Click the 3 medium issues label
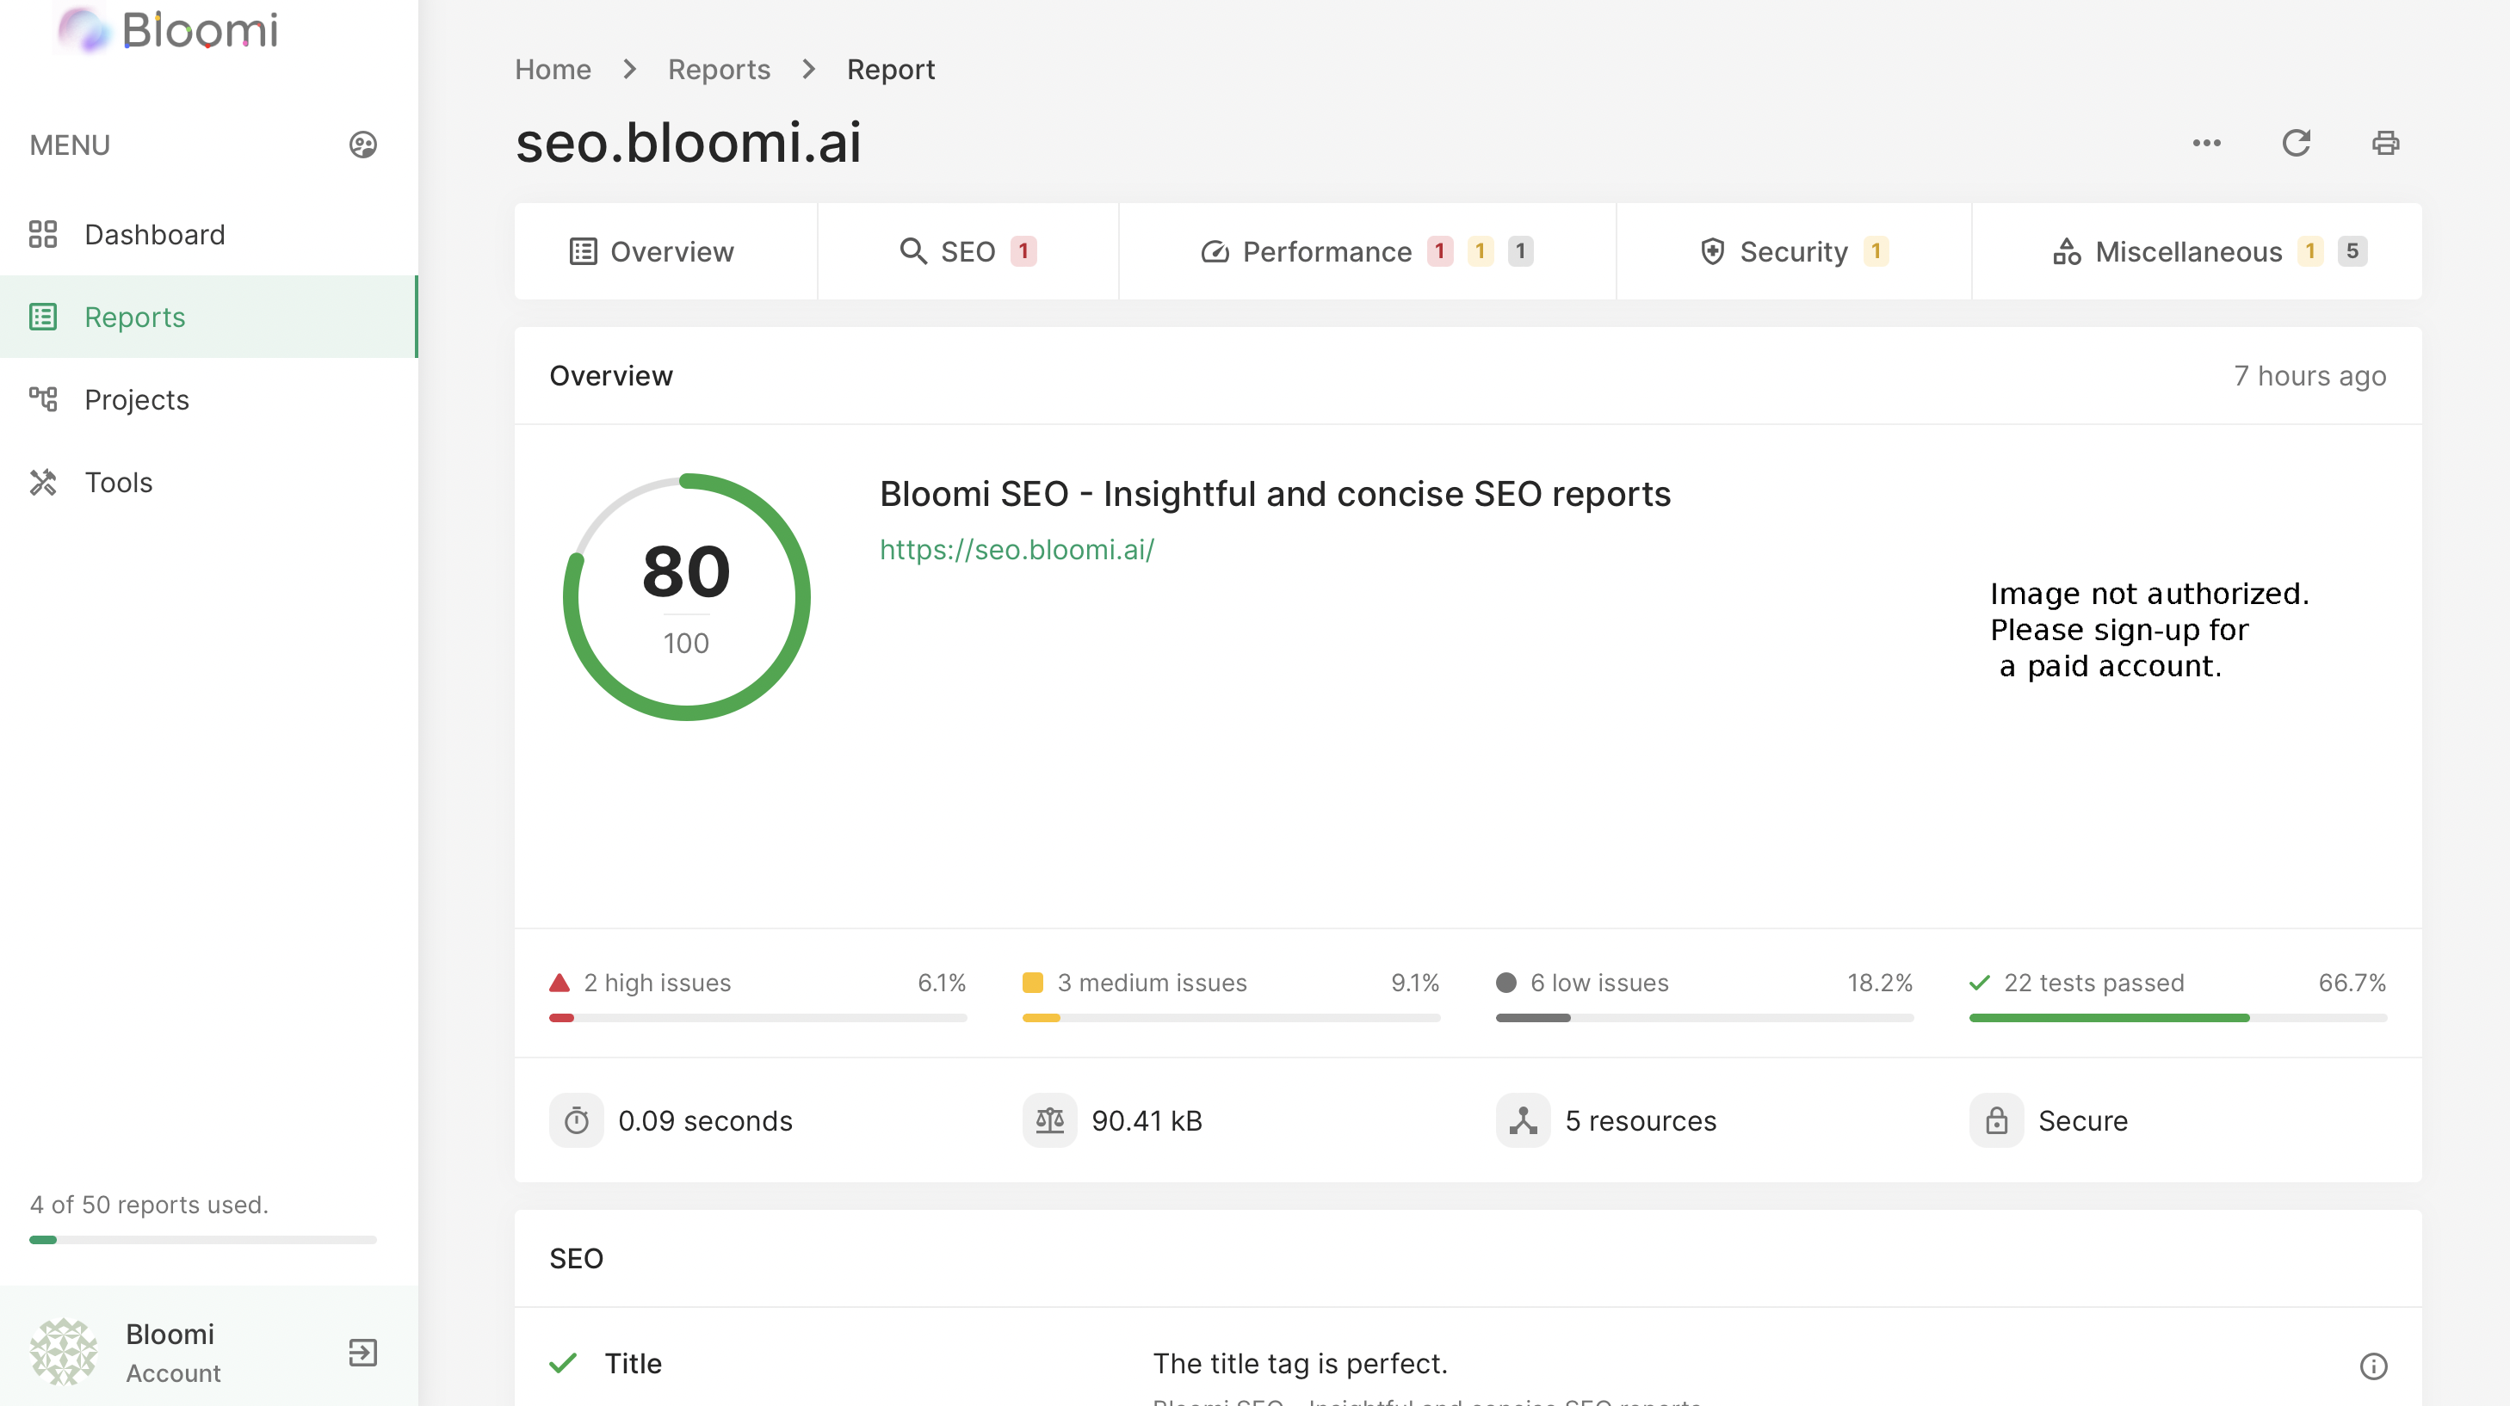This screenshot has height=1406, width=2510. tap(1152, 982)
